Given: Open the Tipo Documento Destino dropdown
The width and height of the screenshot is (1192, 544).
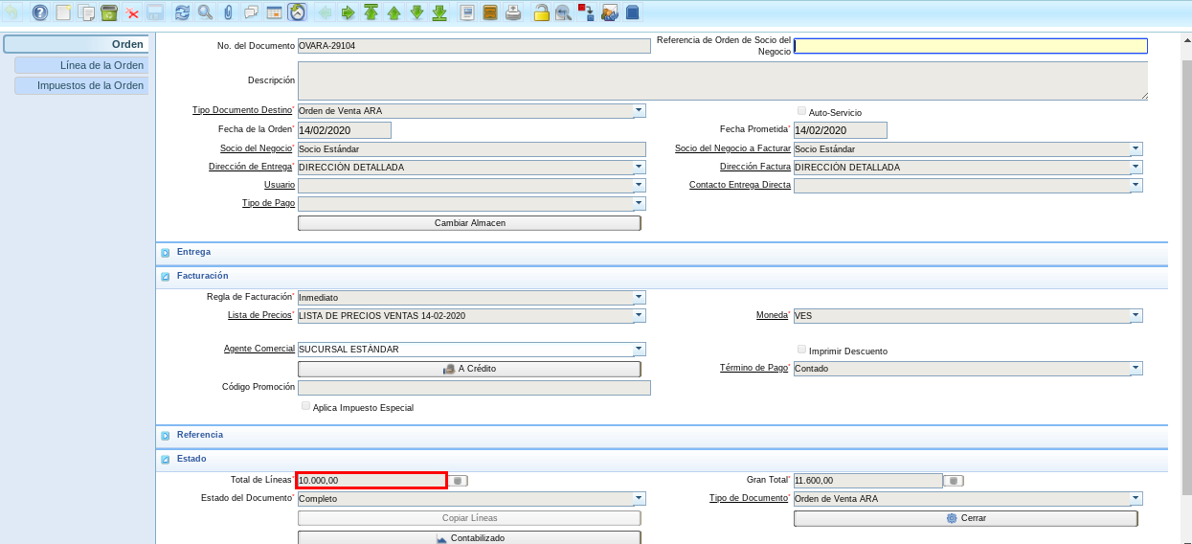Looking at the screenshot, I should coord(639,111).
